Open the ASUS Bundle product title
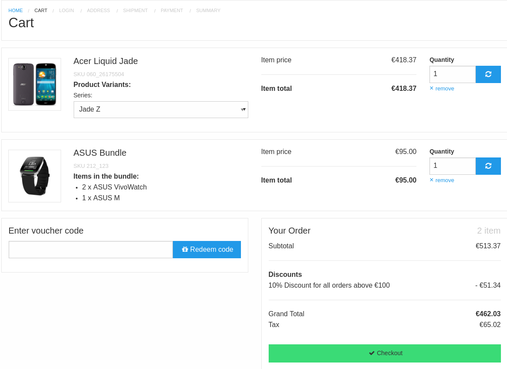507x369 pixels. point(100,153)
